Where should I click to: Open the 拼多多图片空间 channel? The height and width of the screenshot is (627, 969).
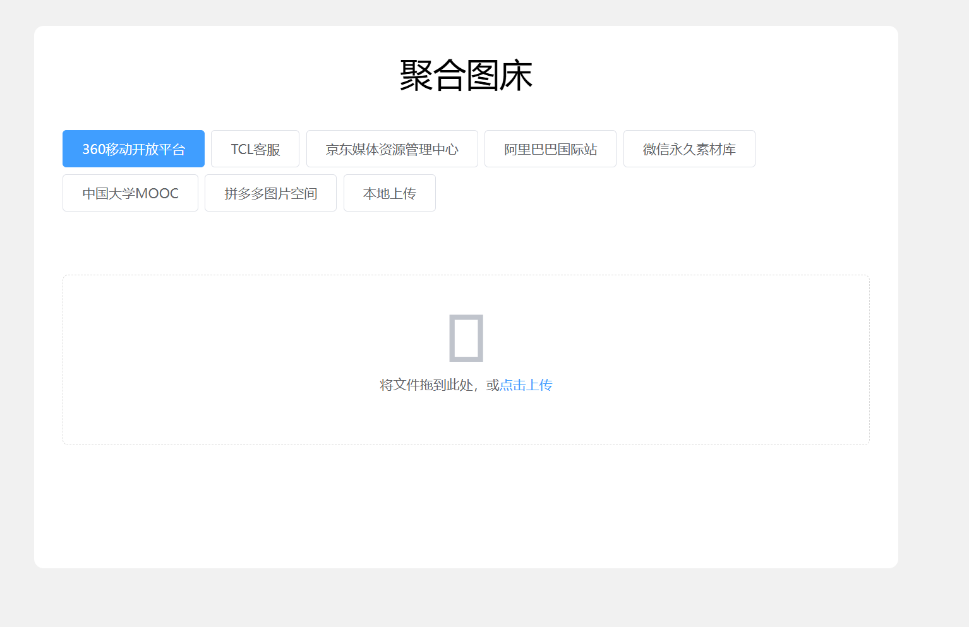coord(270,193)
